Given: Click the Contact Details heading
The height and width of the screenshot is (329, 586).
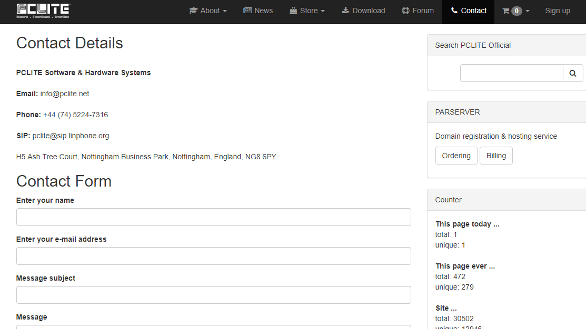Looking at the screenshot, I should tap(69, 43).
